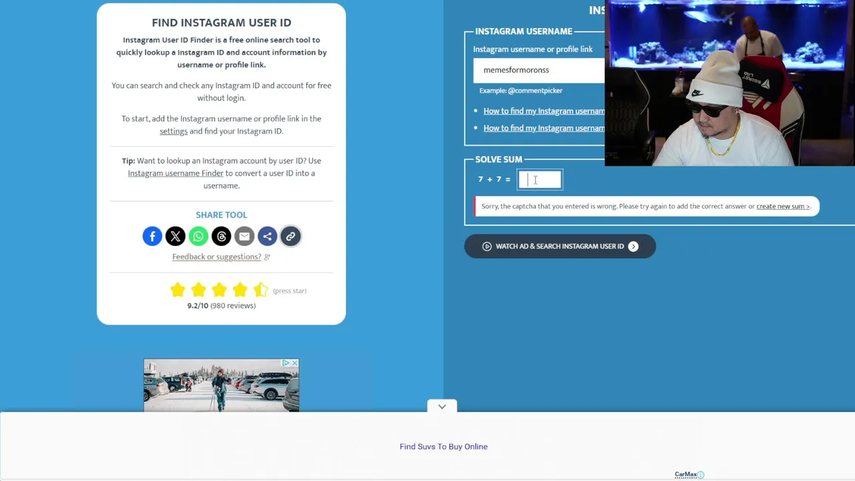Open the generic share icon
The image size is (855, 481).
coord(267,236)
